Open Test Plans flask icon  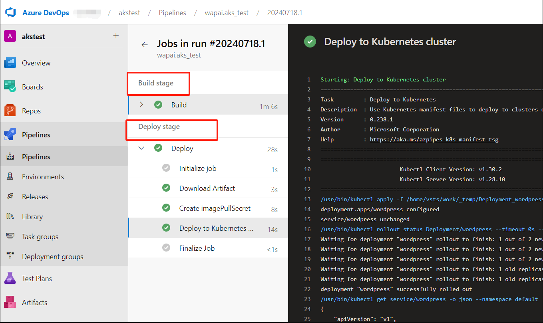pos(10,278)
